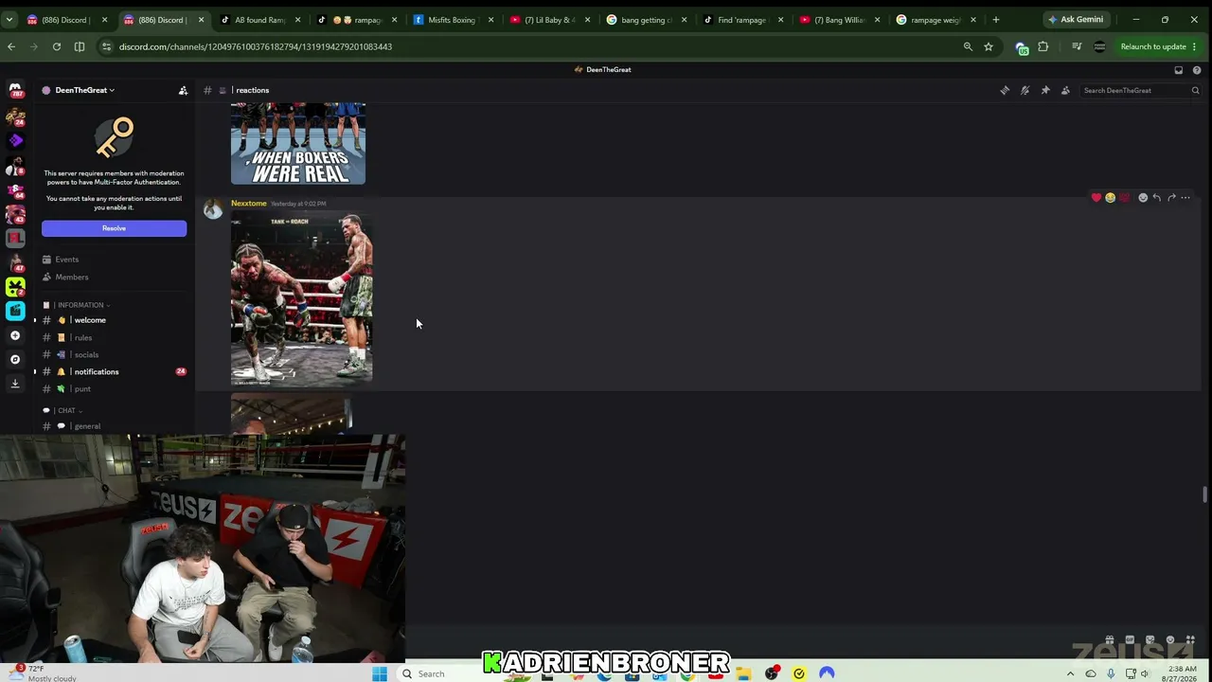Open the socials channel
The height and width of the screenshot is (682, 1212).
114,354
